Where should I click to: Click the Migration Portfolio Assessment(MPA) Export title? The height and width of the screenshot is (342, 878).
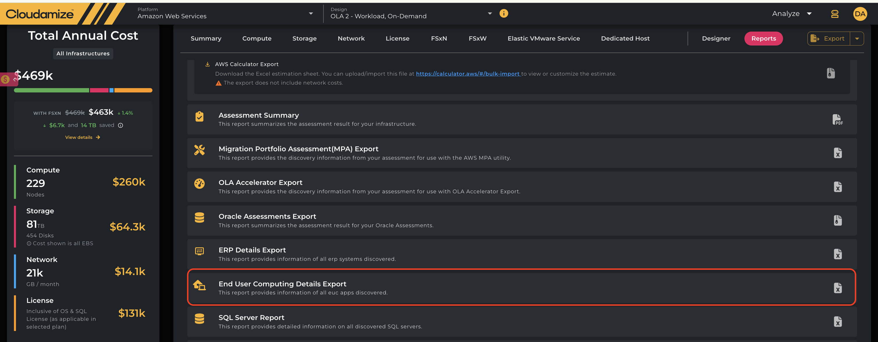298,149
